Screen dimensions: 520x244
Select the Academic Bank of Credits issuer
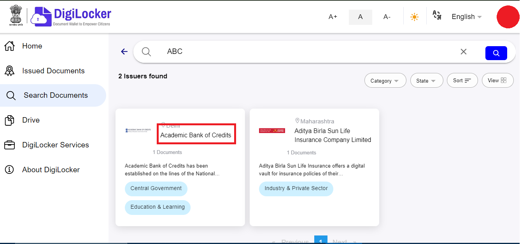[196, 135]
